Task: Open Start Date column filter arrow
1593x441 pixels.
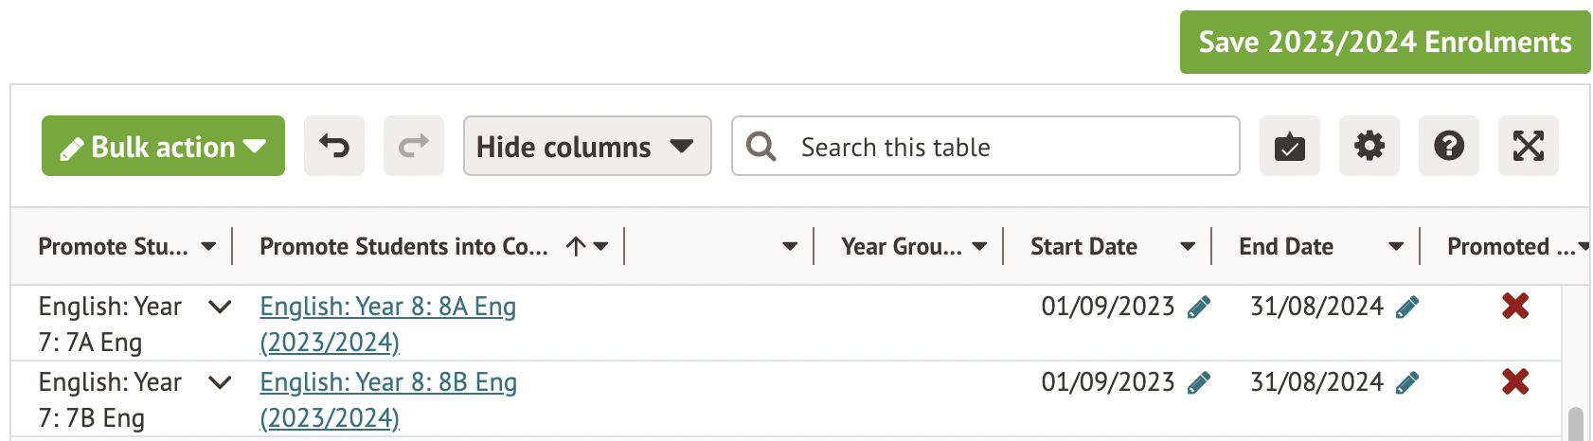Action: coord(1187,247)
